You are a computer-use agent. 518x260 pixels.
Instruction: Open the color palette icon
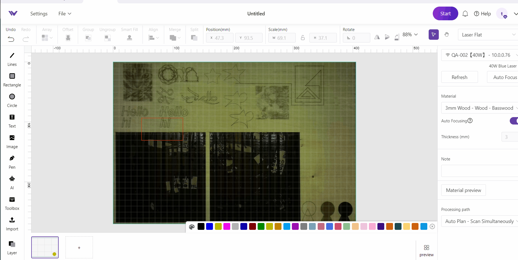(192, 227)
